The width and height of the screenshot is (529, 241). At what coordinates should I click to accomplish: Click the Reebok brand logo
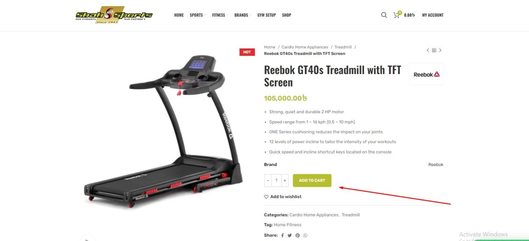coord(426,74)
